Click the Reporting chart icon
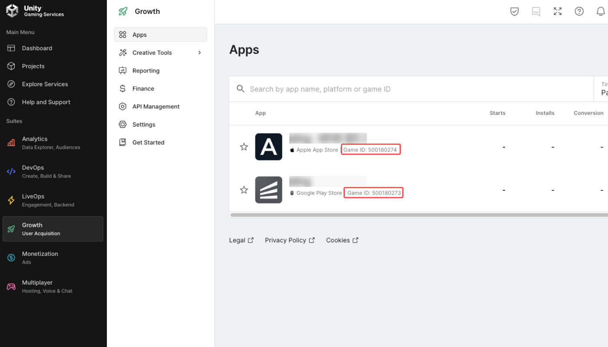Screen dimensions: 608x347 click(123, 71)
